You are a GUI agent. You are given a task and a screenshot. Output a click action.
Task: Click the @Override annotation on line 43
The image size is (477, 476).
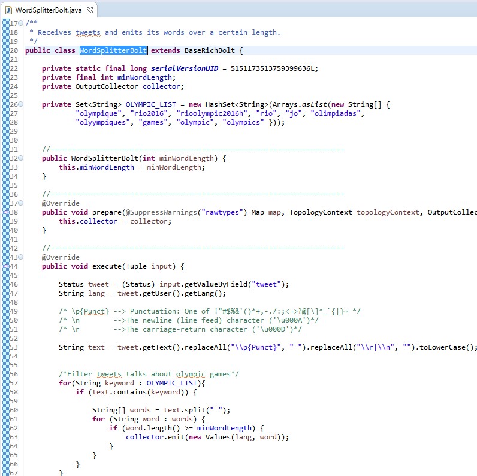[x=61, y=257]
